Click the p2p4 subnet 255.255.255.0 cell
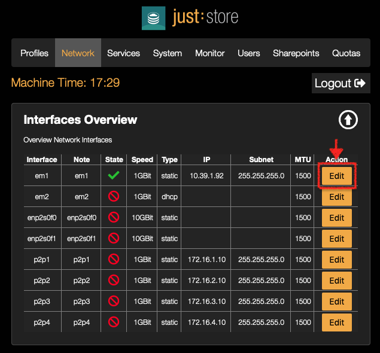Image resolution: width=380 pixels, height=353 pixels. [261, 322]
